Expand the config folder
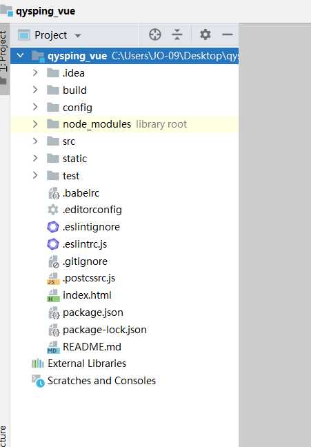This screenshot has width=311, height=447. coord(35,107)
